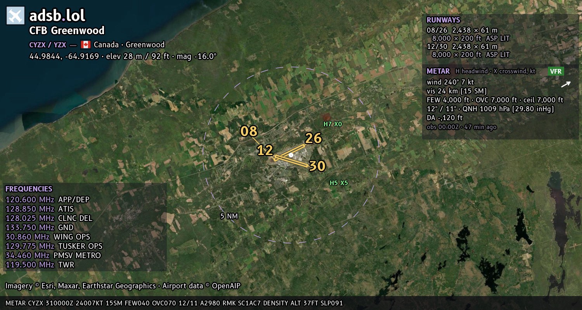The image size is (582, 310).
Task: Click the Esri imagery attribution text
Action: tap(123, 286)
